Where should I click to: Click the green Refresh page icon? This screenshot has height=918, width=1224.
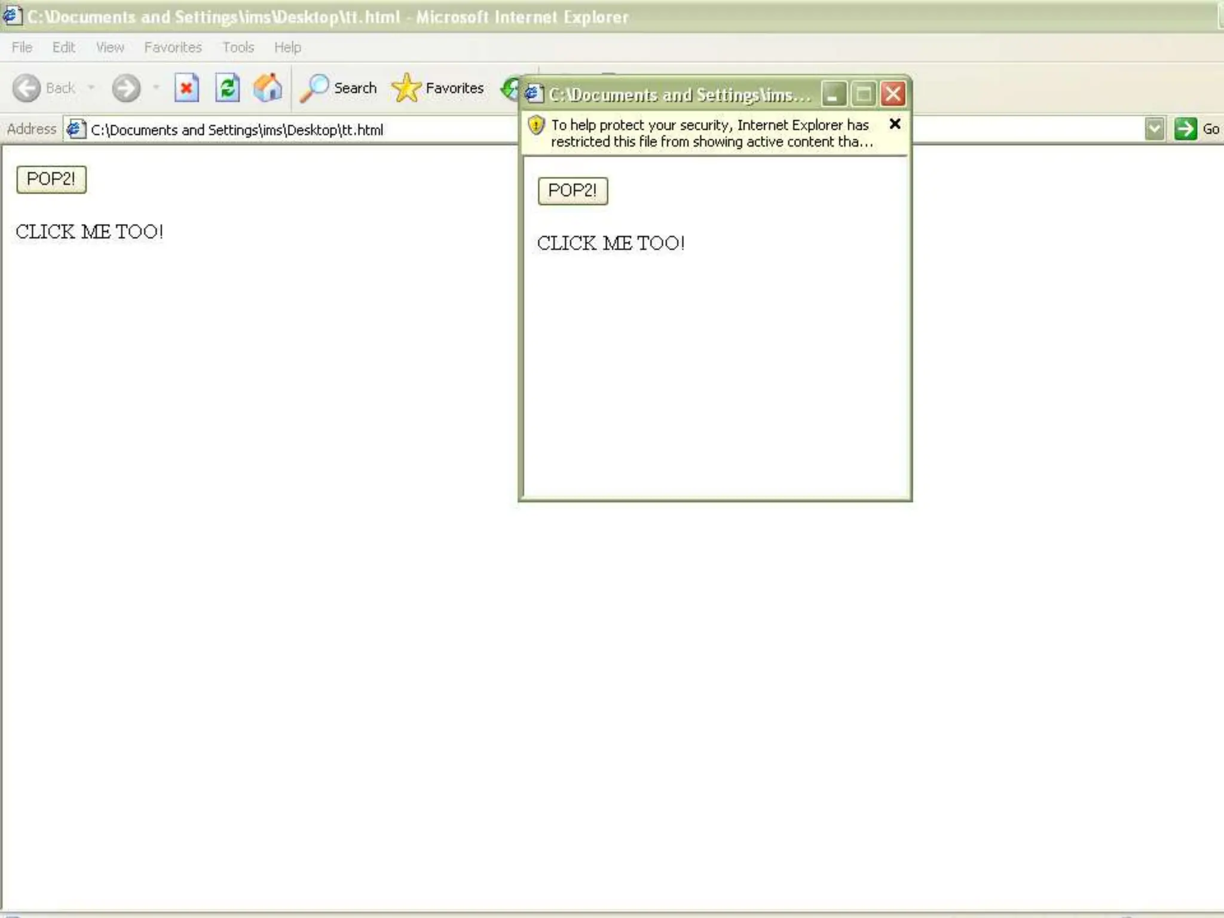coord(227,88)
